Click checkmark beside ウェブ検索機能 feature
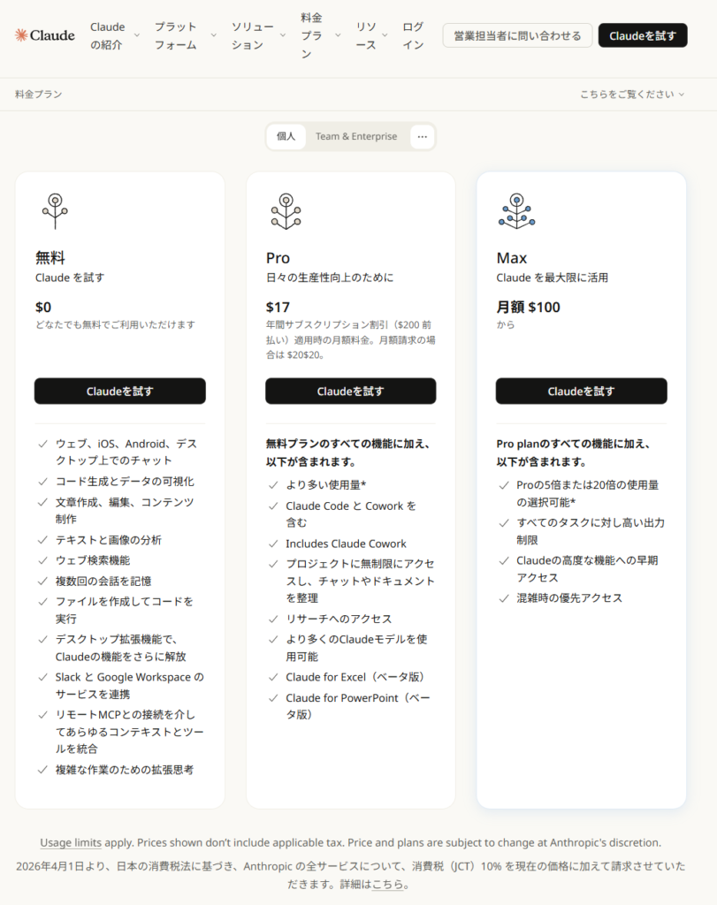 (42, 560)
